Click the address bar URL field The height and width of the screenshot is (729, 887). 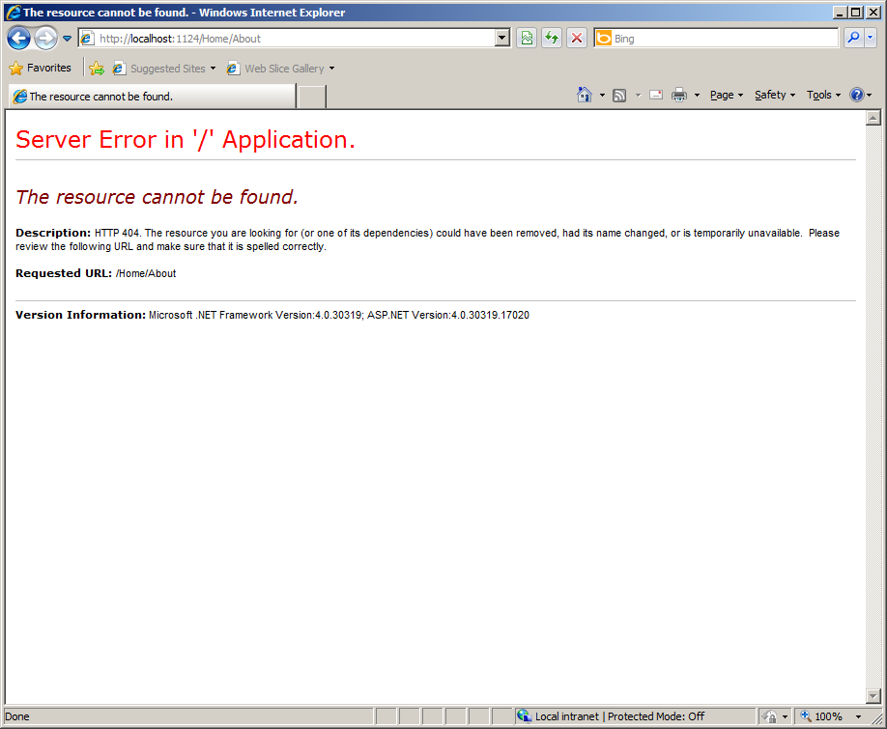point(286,39)
